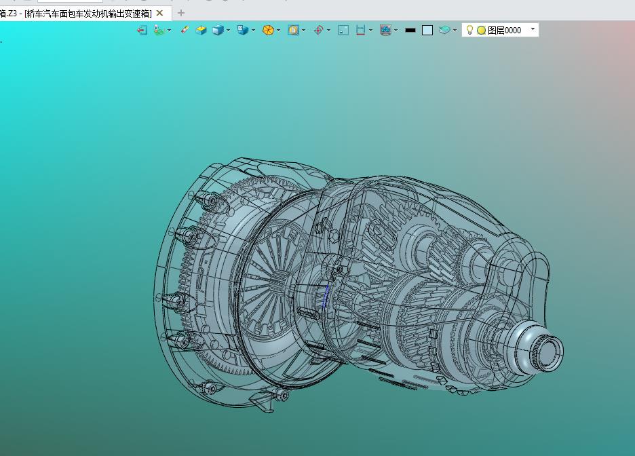Open the 图层0000 layer dropdown

[x=533, y=29]
